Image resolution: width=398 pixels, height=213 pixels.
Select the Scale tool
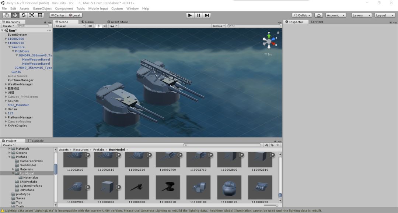(x=32, y=15)
